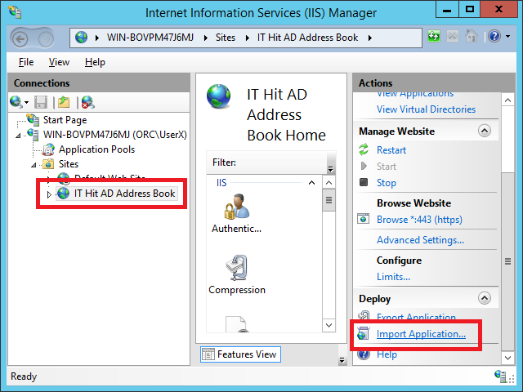523x392 pixels.
Task: Collapse the WIN-BOVPM47J6MJ server node
Action: (x=18, y=136)
